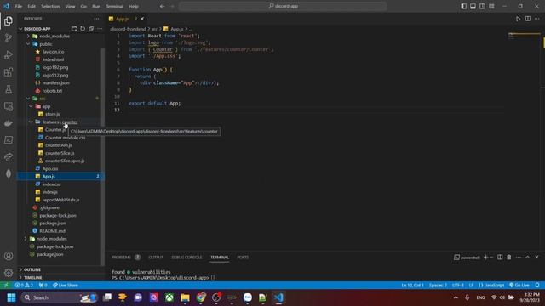Switch to the OUTPUT tab

coord(156,257)
